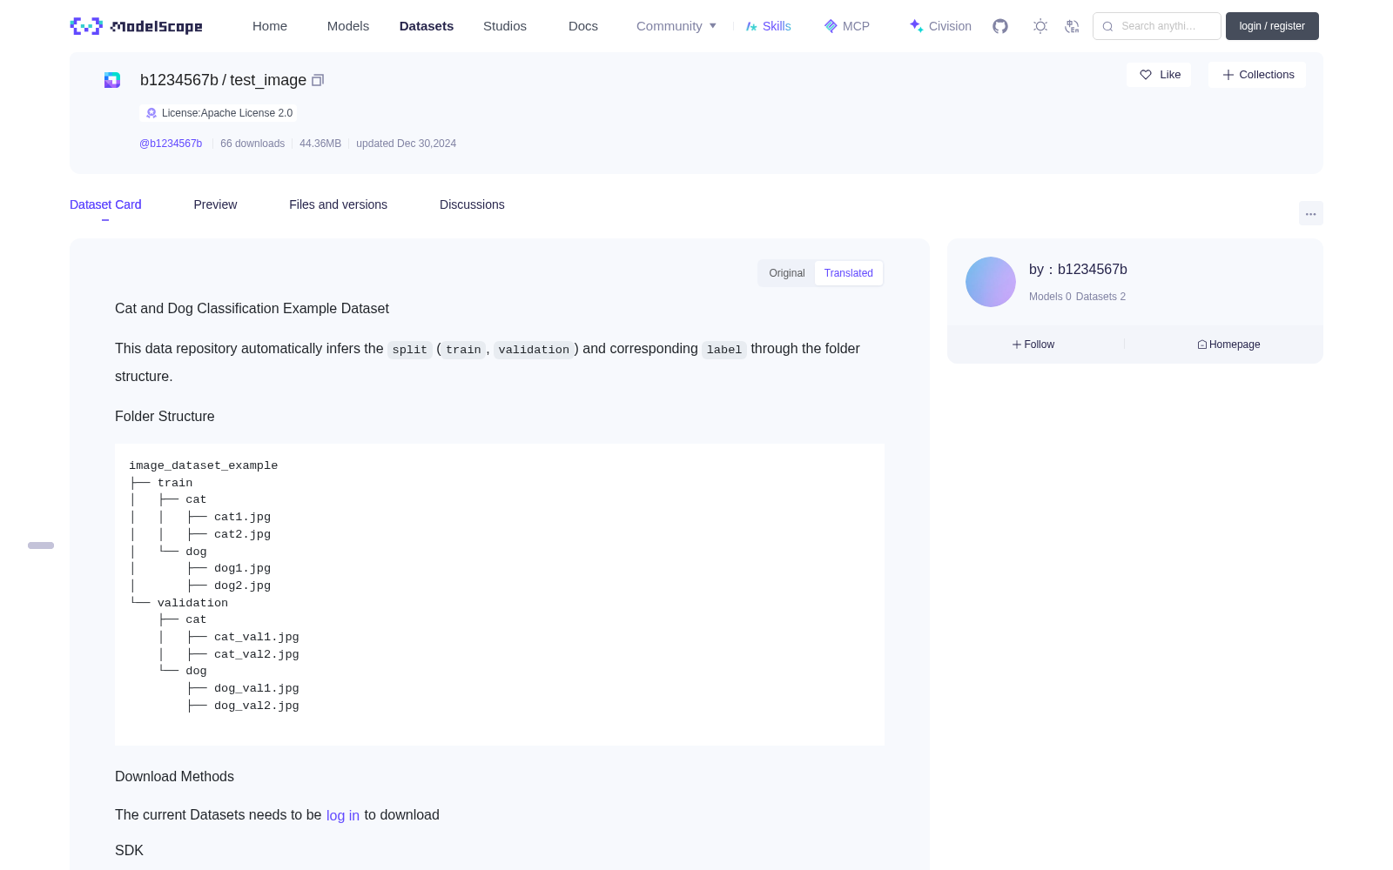Focus the Search anything input field
The width and height of the screenshot is (1393, 870).
pos(1157,26)
